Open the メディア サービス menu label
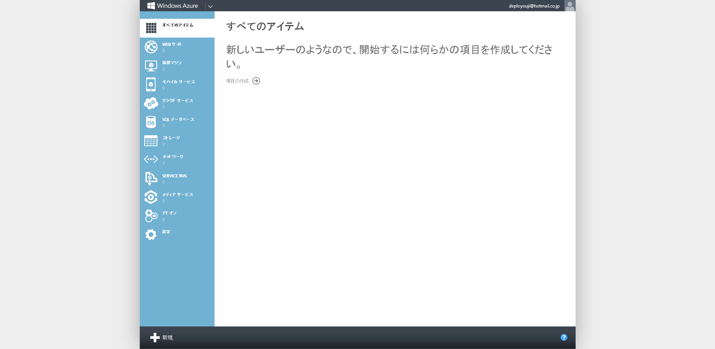Image resolution: width=715 pixels, height=349 pixels. [178, 195]
